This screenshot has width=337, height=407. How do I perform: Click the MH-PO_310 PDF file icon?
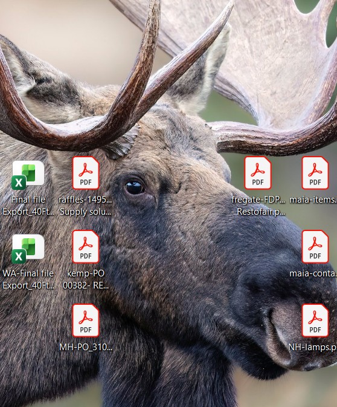click(x=86, y=321)
